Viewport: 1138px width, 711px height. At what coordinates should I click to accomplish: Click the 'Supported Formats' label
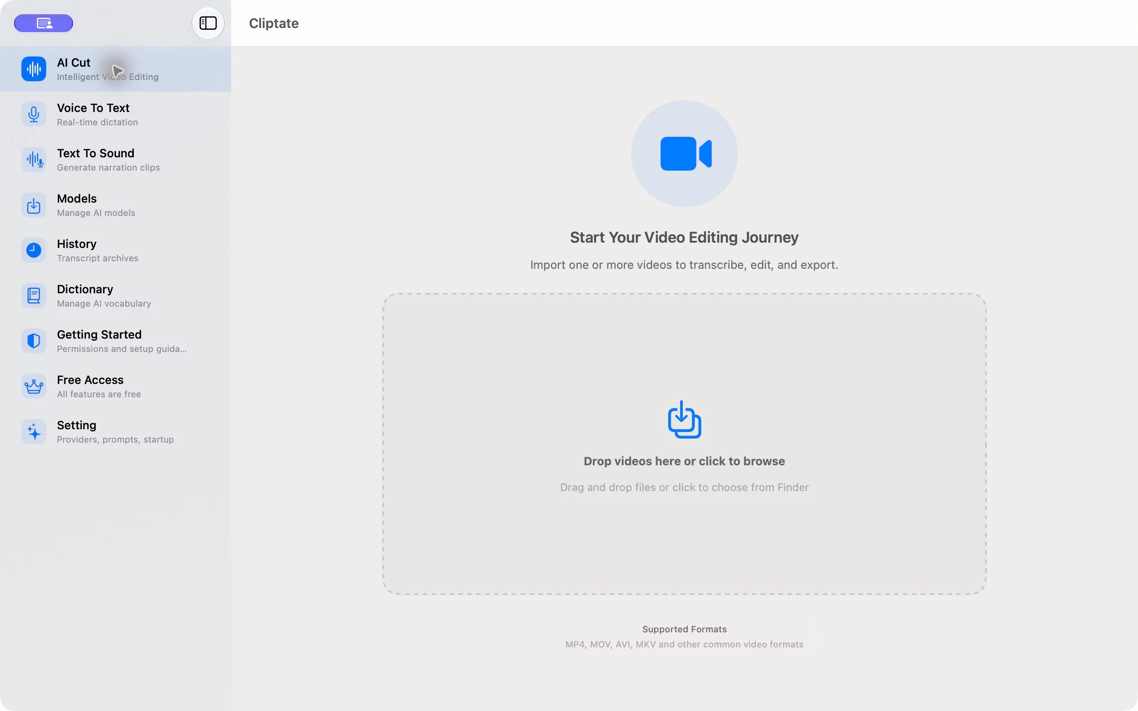684,629
